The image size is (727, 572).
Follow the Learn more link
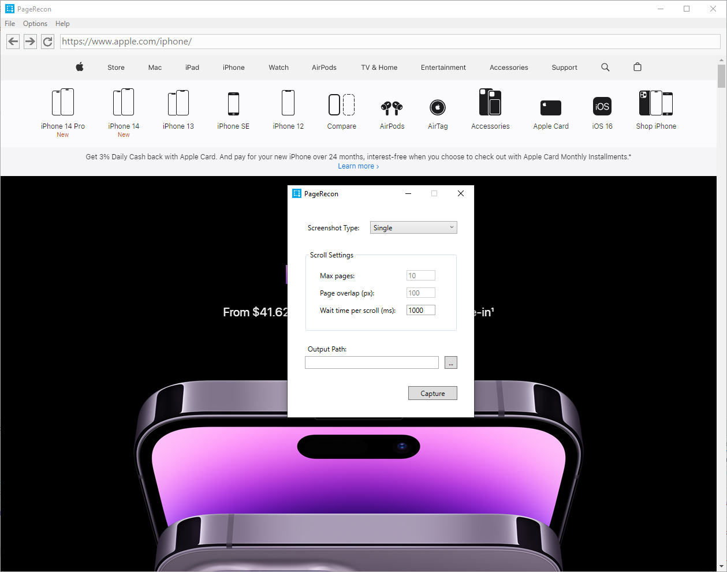(359, 166)
